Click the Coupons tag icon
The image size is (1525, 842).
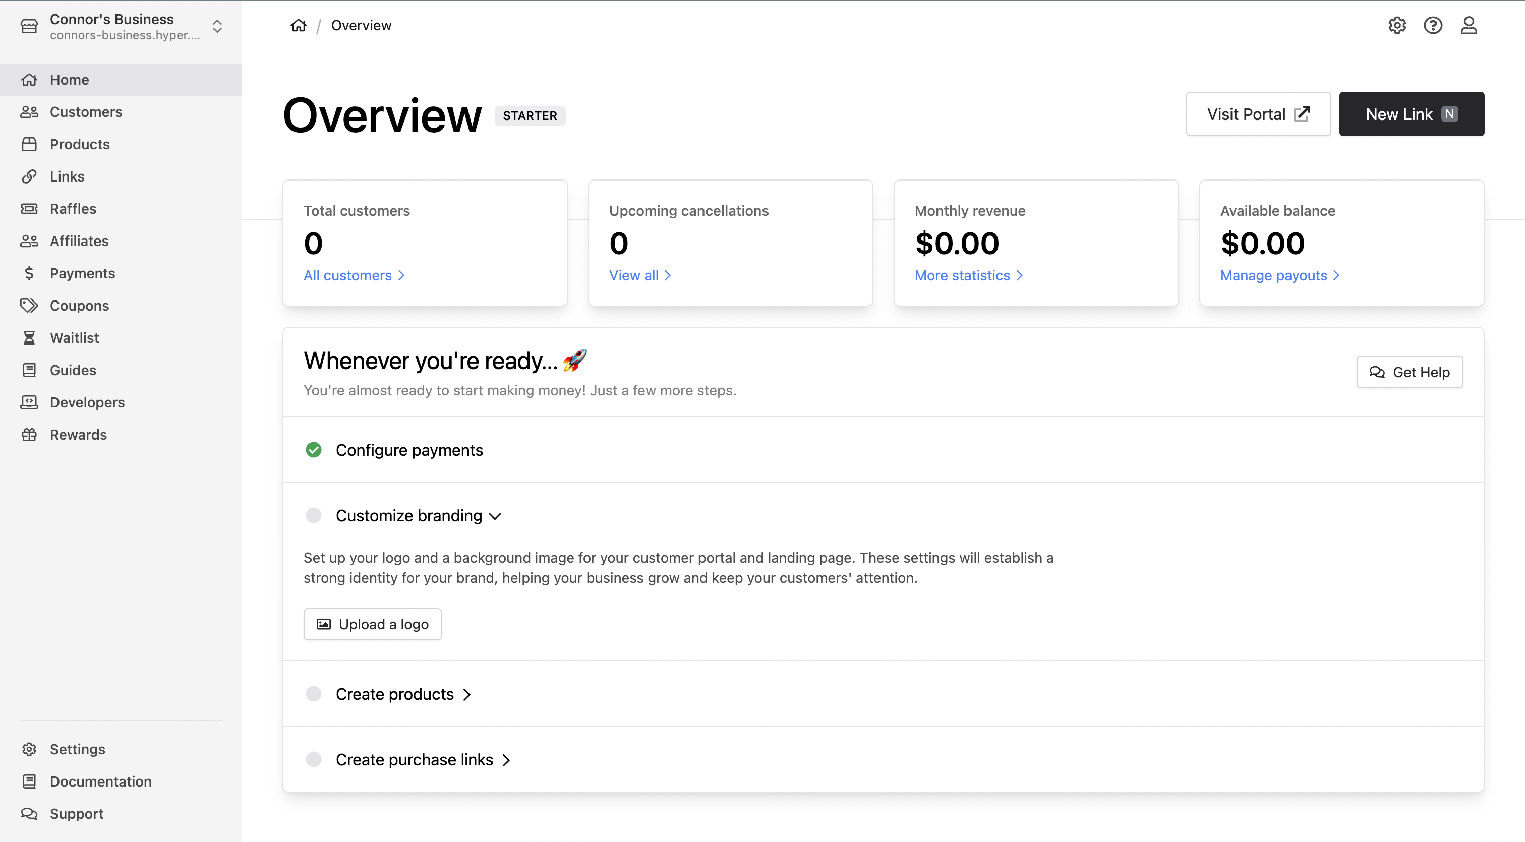tap(29, 306)
